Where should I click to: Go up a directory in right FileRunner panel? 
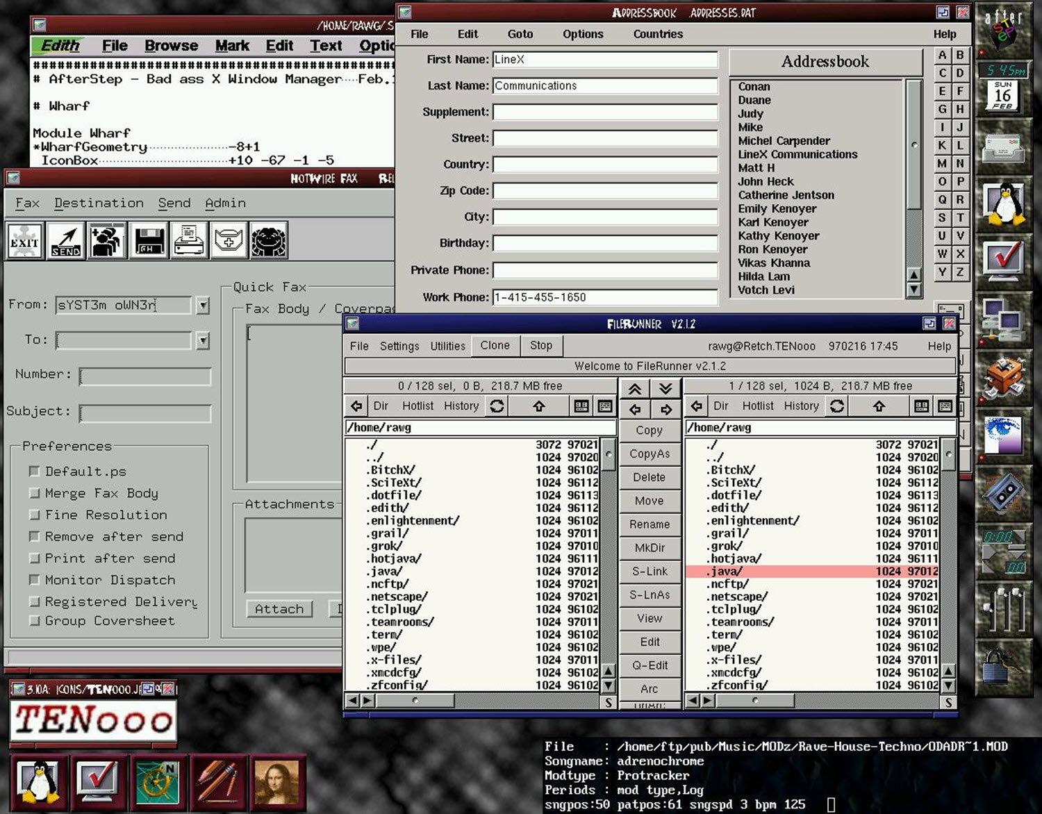[x=879, y=406]
